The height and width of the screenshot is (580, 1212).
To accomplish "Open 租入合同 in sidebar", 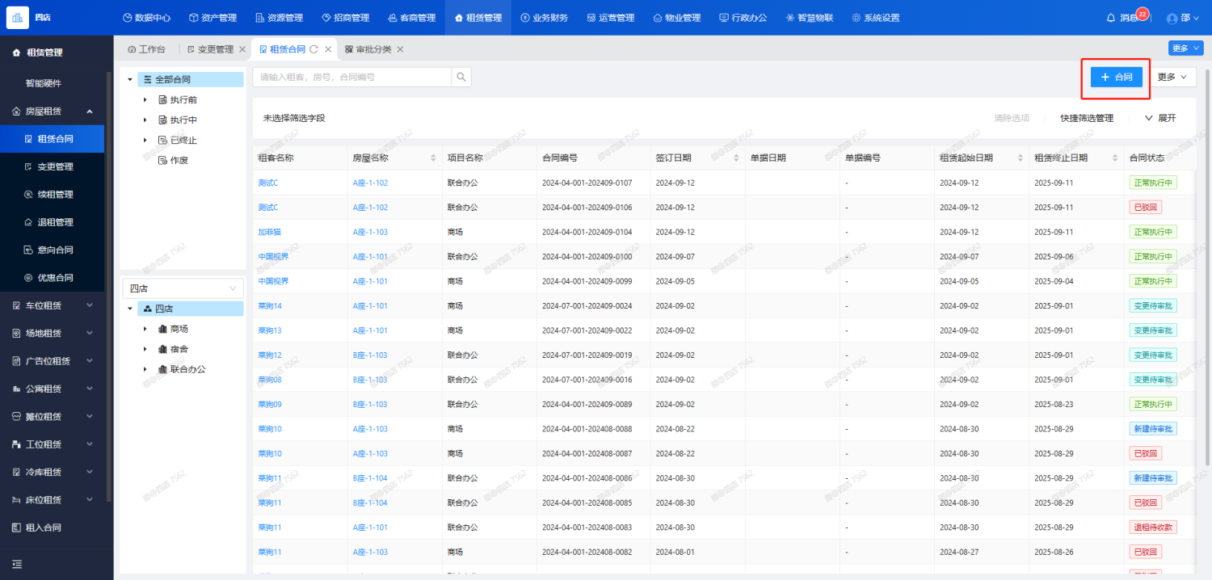I will coord(44,527).
